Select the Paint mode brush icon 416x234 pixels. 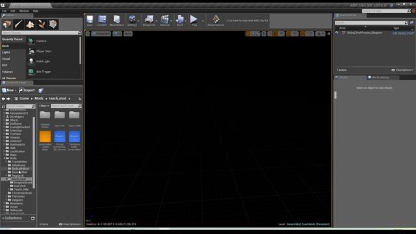point(19,25)
